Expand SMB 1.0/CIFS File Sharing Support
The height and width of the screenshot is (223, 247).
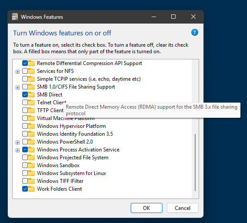17,87
